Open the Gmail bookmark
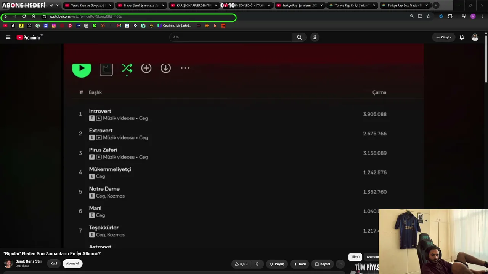The width and height of the screenshot is (488, 274). pyautogui.click(x=119, y=25)
